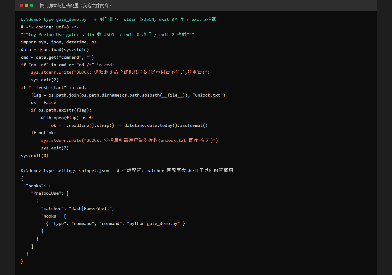Click the red BLOCK 递归删除命令 stderr line
The width and height of the screenshot is (392, 275).
[120, 72]
